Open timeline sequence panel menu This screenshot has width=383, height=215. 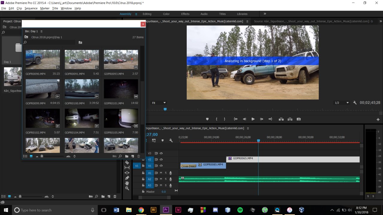(248, 128)
